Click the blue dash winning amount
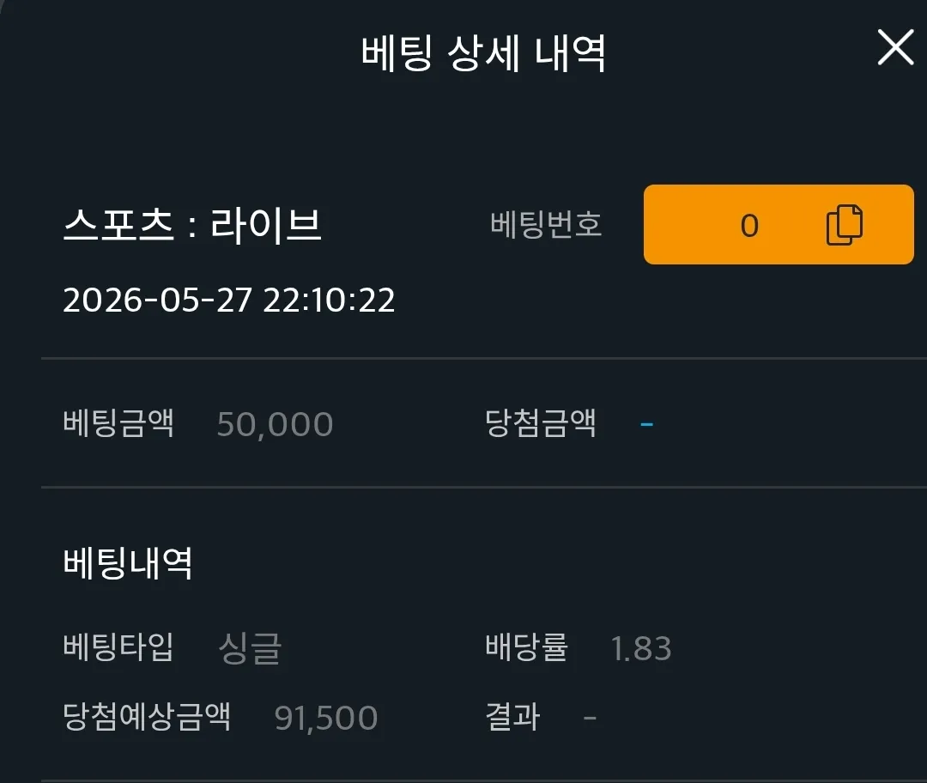The width and height of the screenshot is (927, 783). point(647,424)
